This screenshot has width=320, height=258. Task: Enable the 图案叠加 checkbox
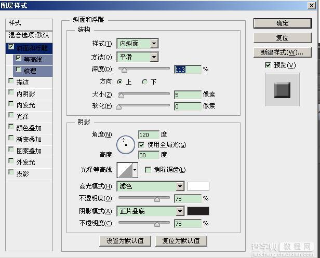point(11,150)
